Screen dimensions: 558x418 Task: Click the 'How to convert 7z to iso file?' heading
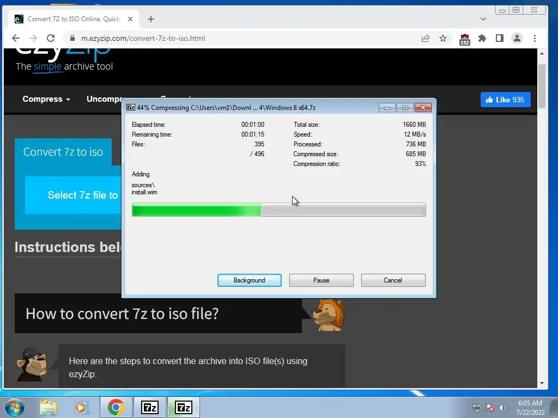(122, 313)
